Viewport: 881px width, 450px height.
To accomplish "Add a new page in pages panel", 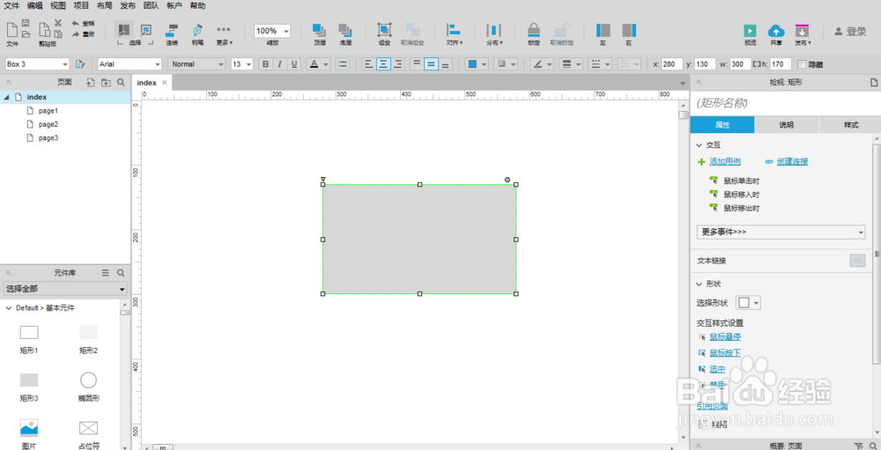I will click(91, 83).
